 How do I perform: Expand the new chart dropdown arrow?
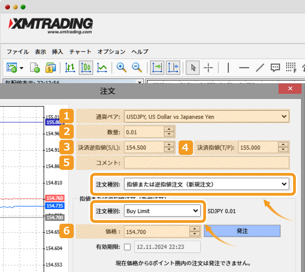(22, 68)
